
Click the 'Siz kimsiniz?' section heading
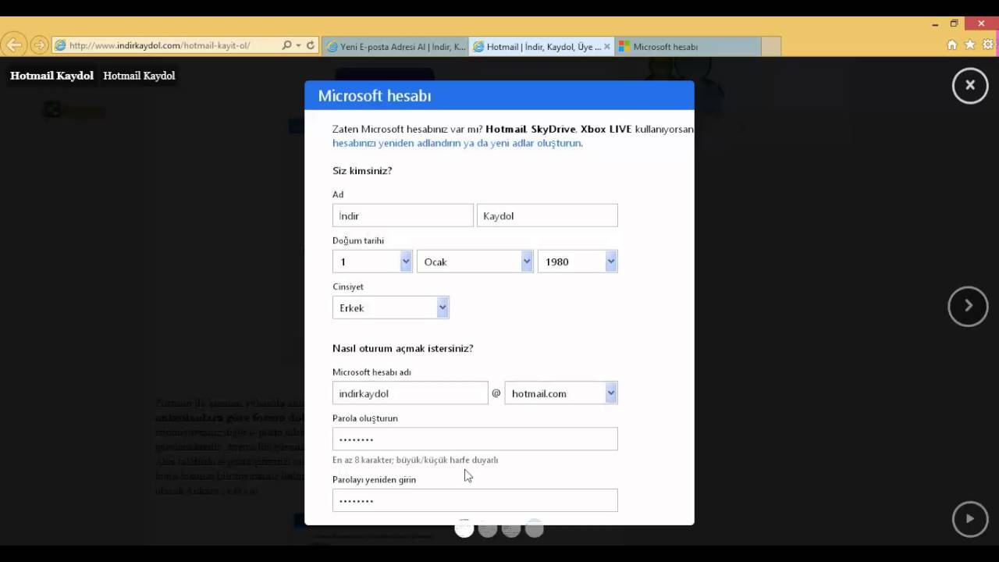(x=362, y=171)
